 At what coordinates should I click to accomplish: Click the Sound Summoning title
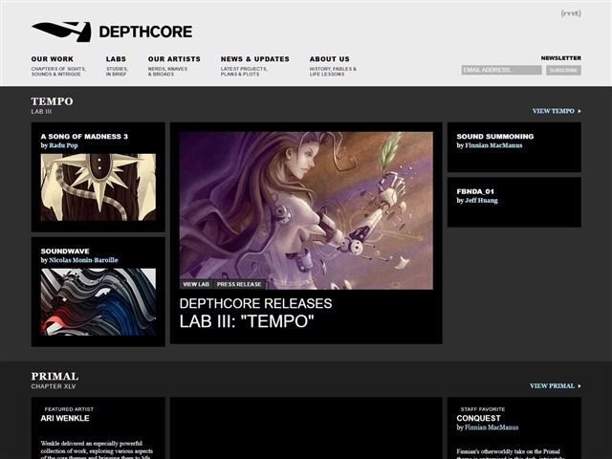click(495, 136)
